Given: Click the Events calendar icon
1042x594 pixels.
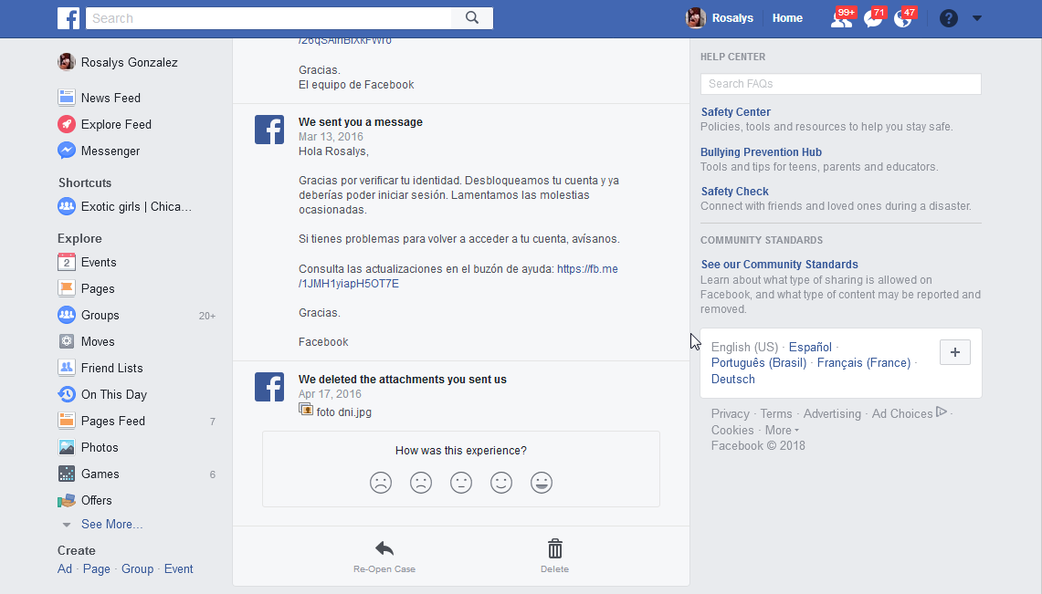Looking at the screenshot, I should coord(67,262).
